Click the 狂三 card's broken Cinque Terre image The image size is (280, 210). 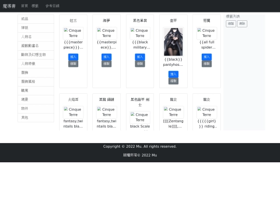[73, 33]
